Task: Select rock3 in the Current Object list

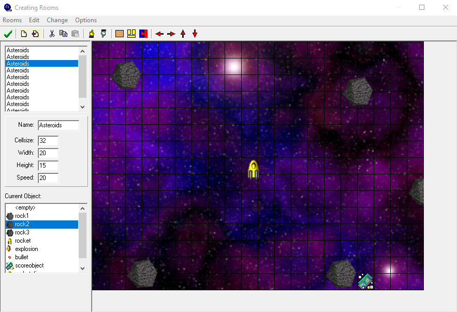Action: click(42, 232)
